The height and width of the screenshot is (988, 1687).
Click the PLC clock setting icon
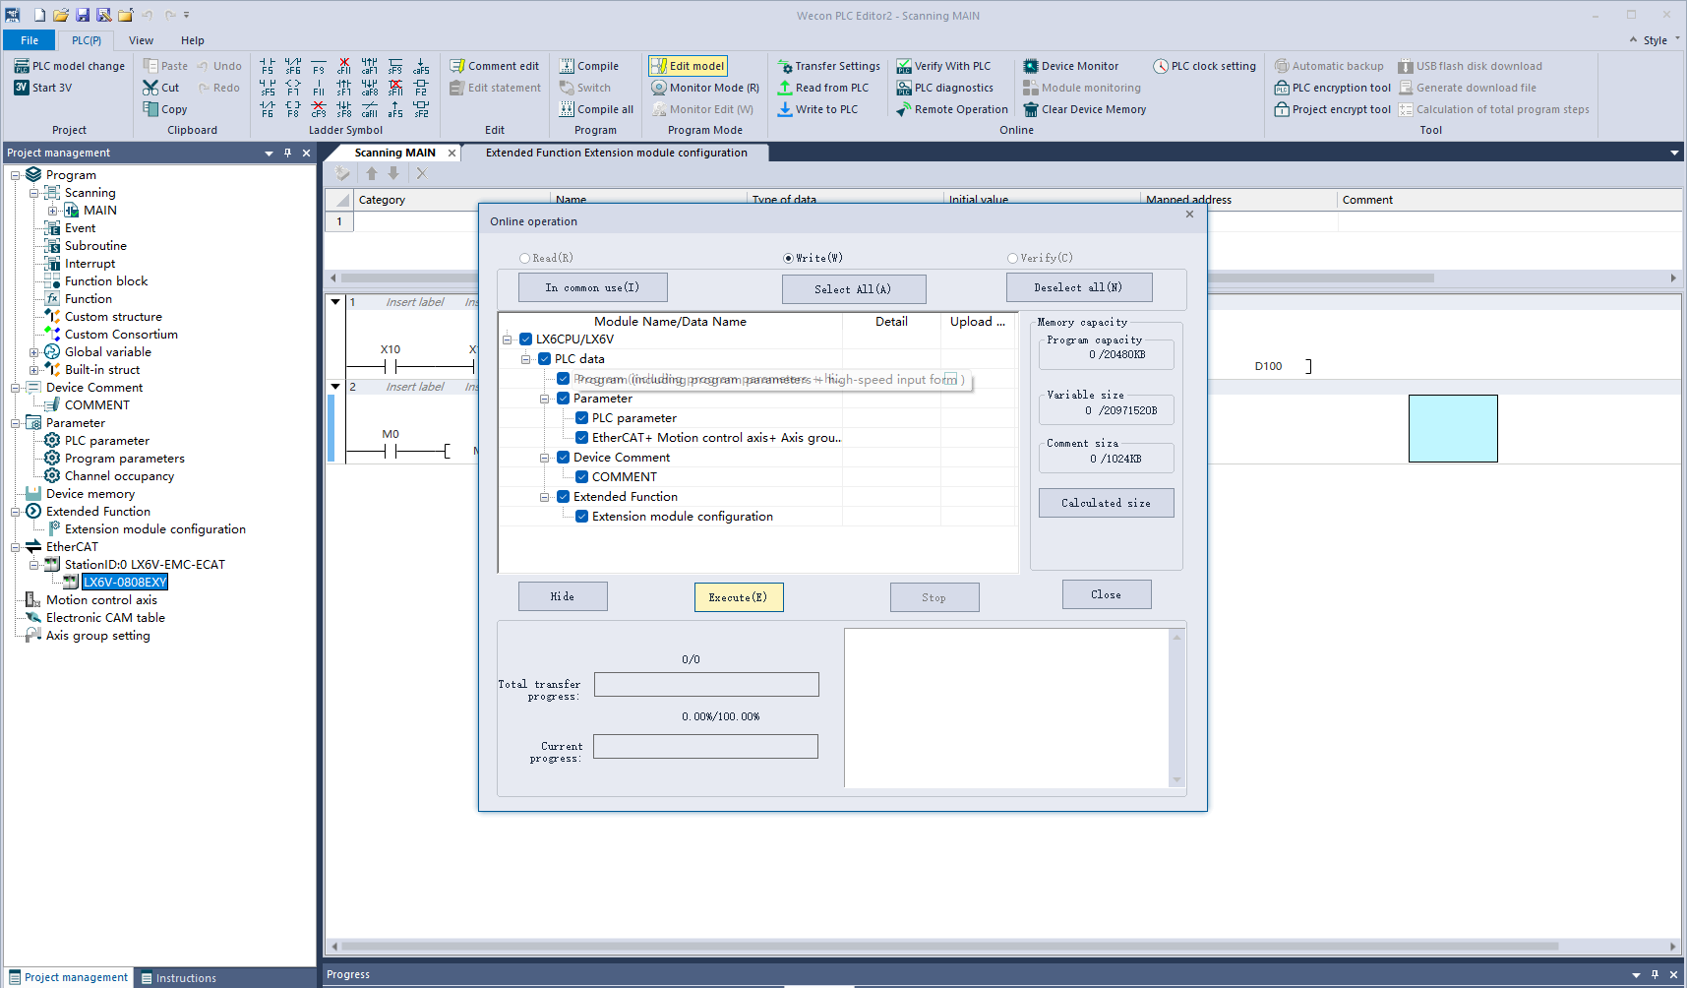tap(1161, 66)
